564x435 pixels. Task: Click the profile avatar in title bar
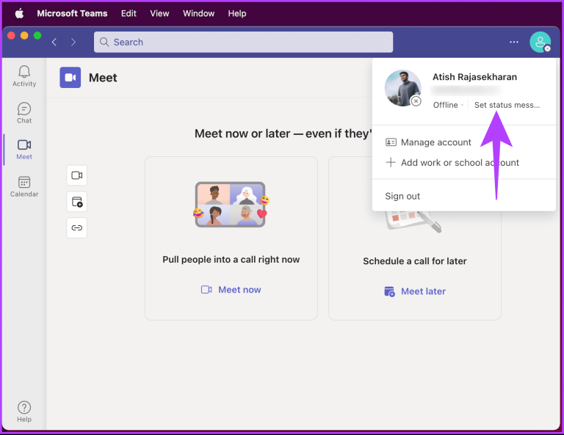point(540,43)
